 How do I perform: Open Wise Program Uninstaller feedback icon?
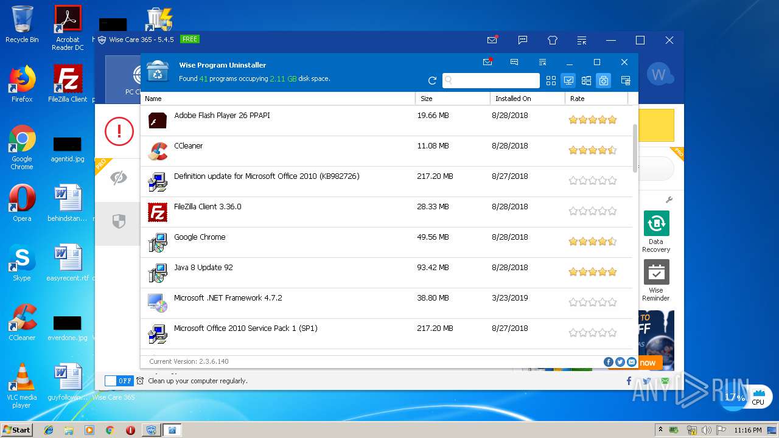coord(514,62)
